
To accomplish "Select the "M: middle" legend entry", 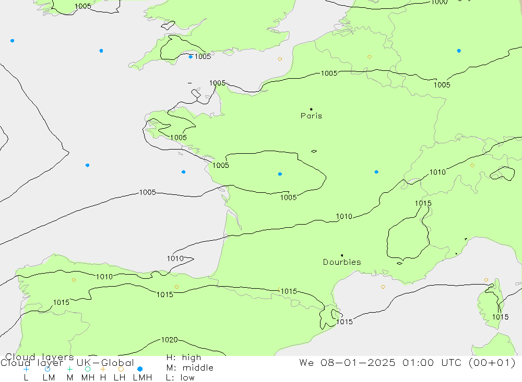I will [x=189, y=368].
